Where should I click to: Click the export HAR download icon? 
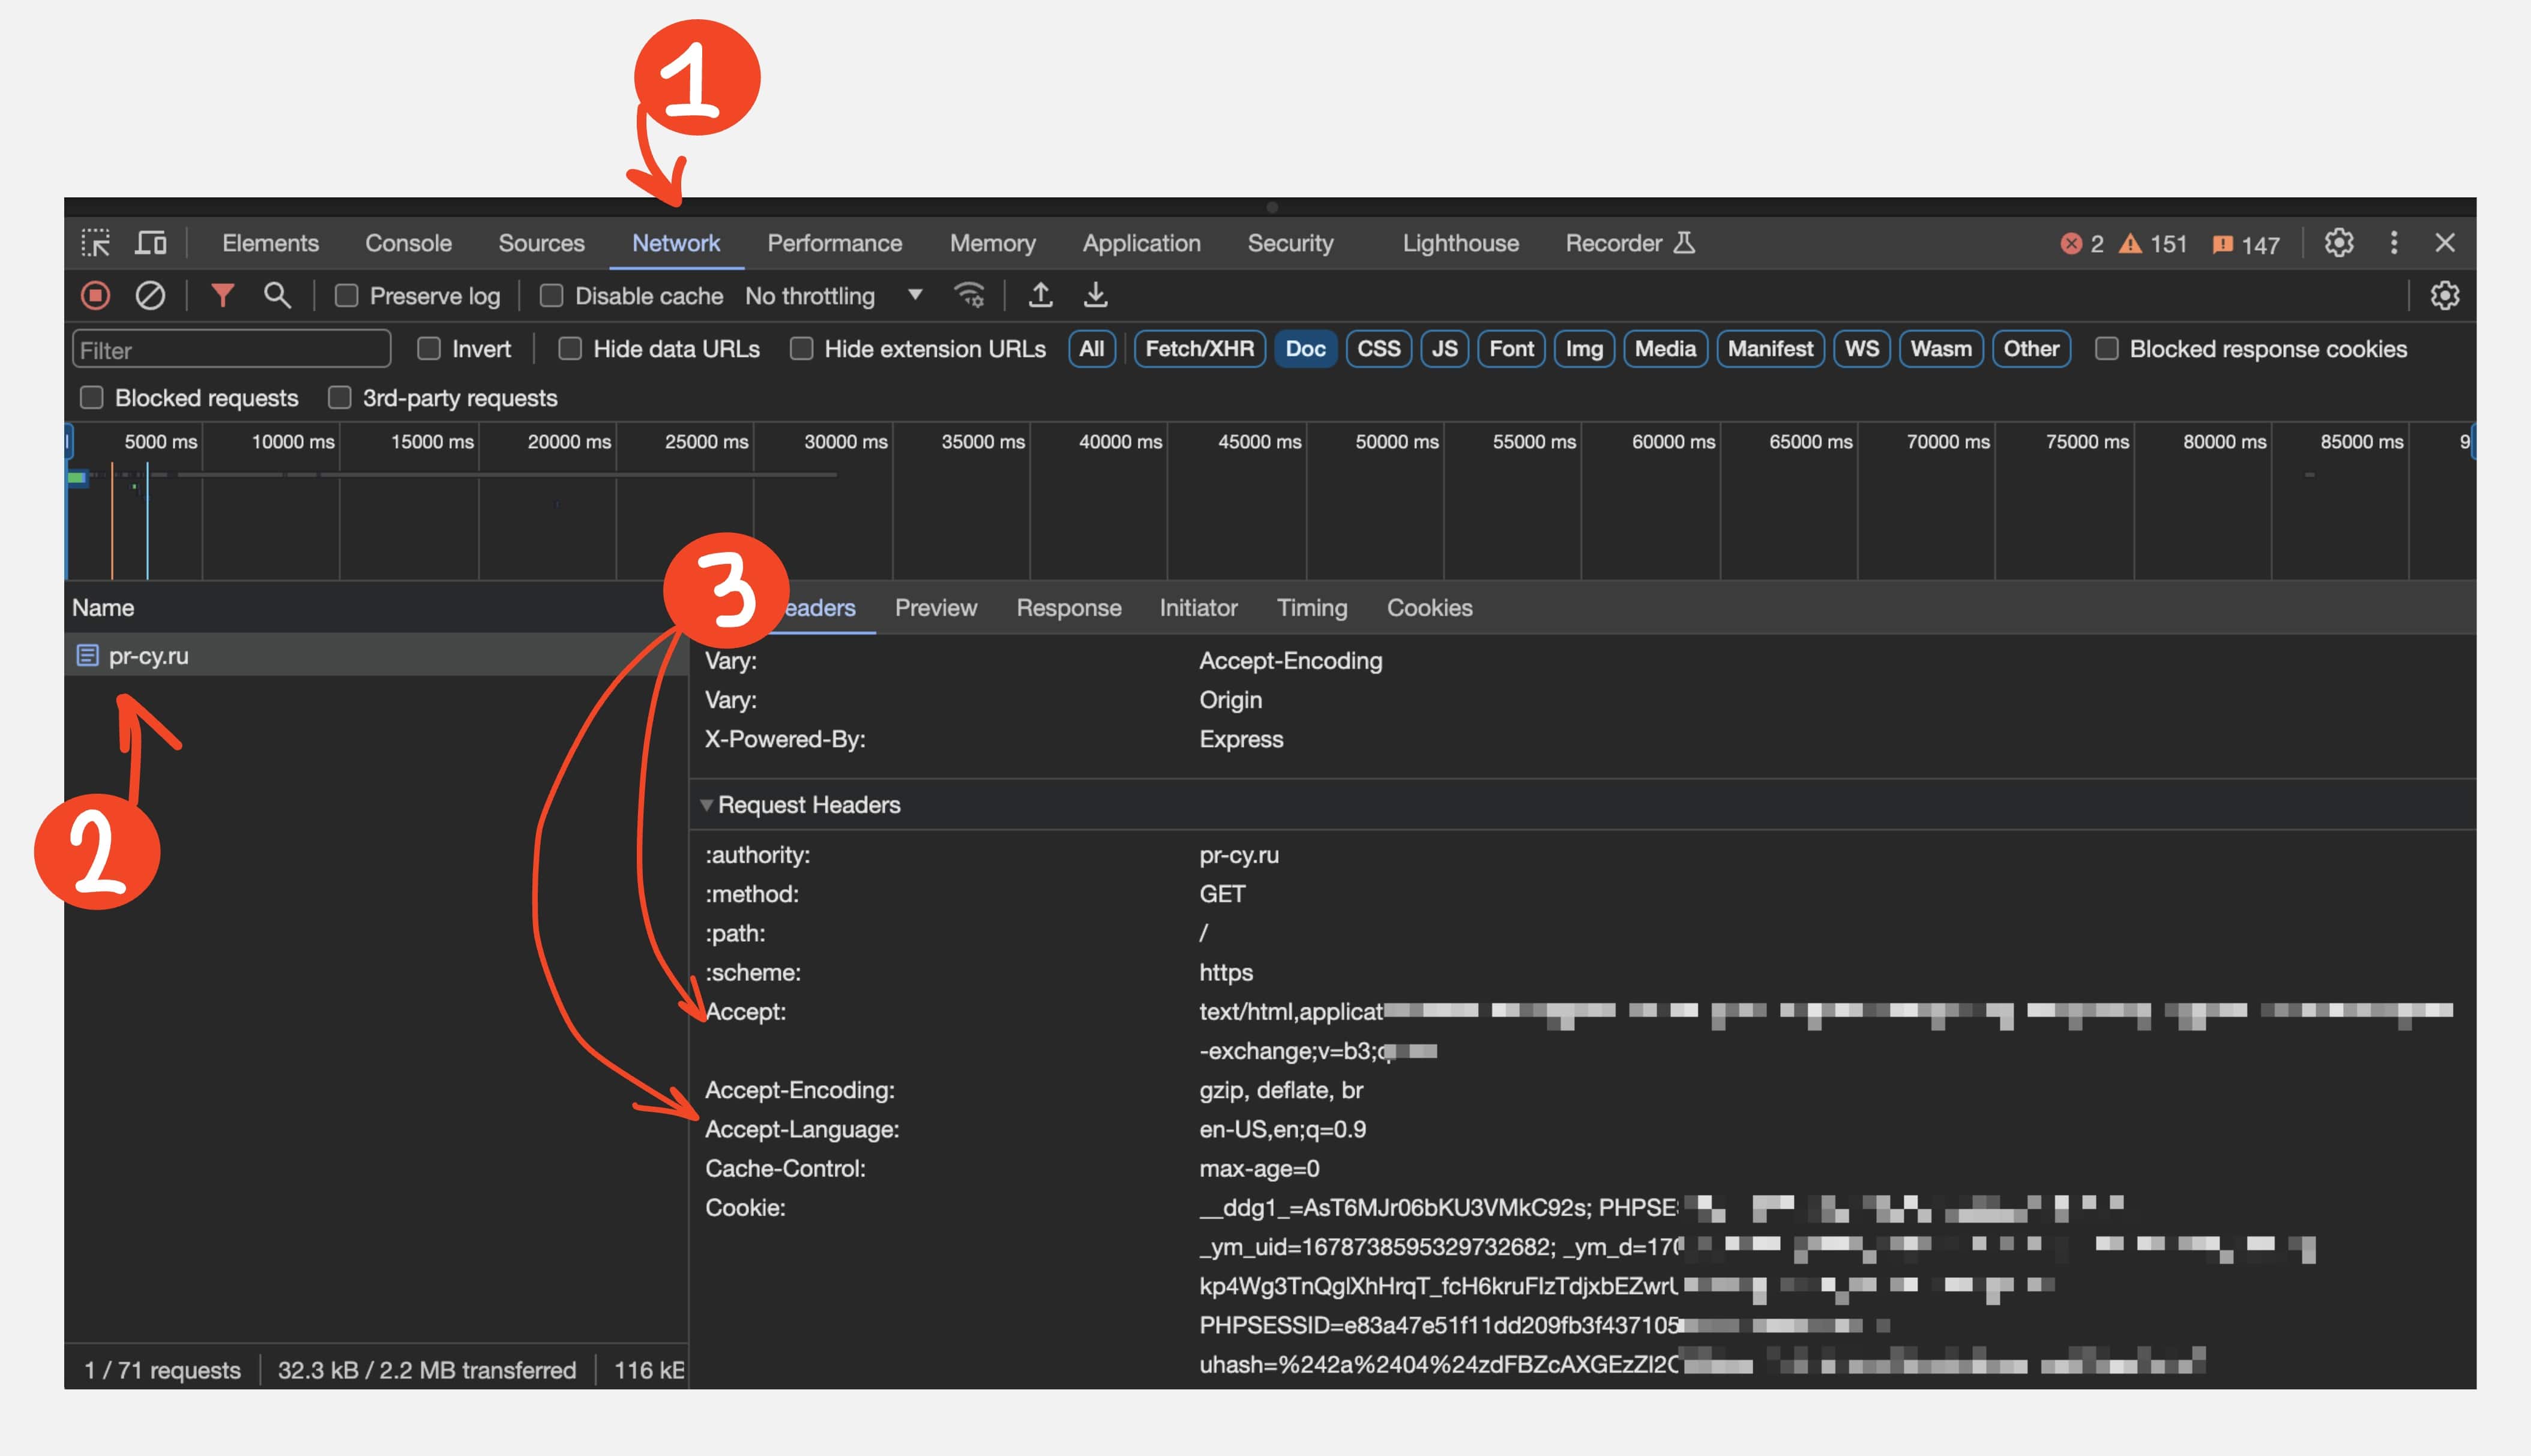pos(1095,296)
